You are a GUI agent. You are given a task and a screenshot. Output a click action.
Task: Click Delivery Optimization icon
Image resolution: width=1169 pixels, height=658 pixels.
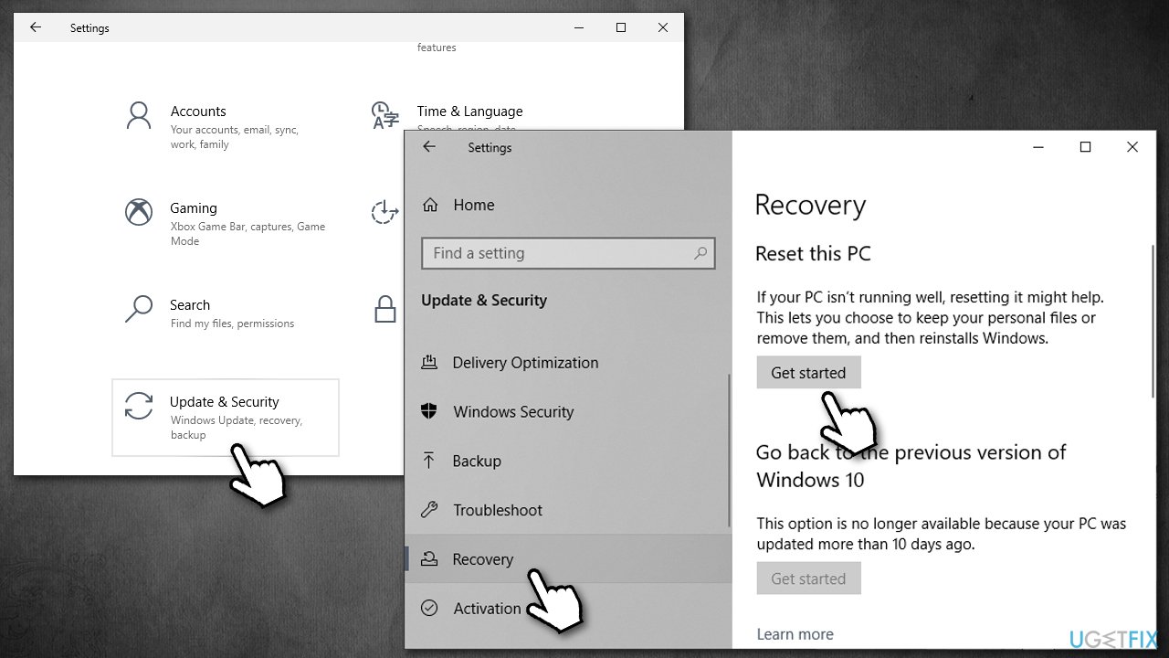[429, 363]
